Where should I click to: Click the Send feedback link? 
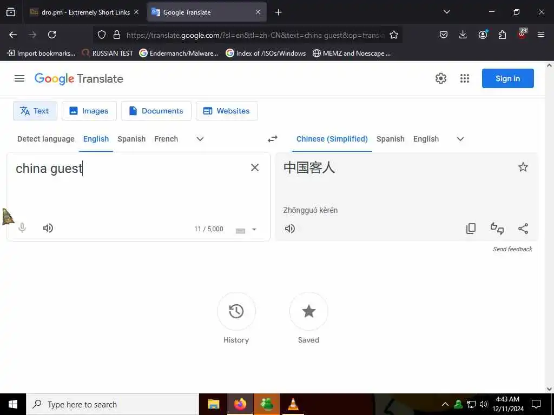[x=512, y=249]
